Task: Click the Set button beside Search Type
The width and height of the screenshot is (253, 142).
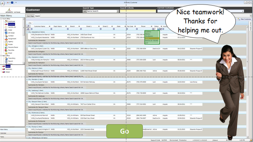Action: click(85, 11)
